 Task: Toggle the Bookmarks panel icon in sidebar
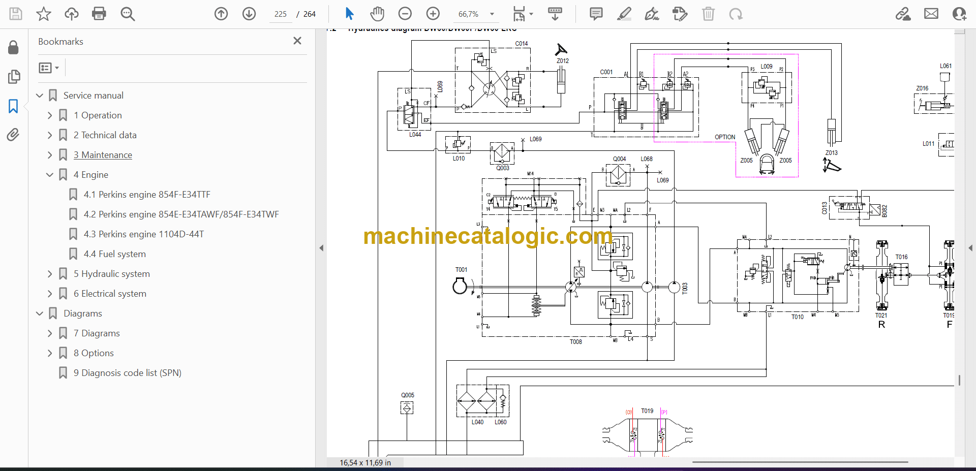(13, 106)
